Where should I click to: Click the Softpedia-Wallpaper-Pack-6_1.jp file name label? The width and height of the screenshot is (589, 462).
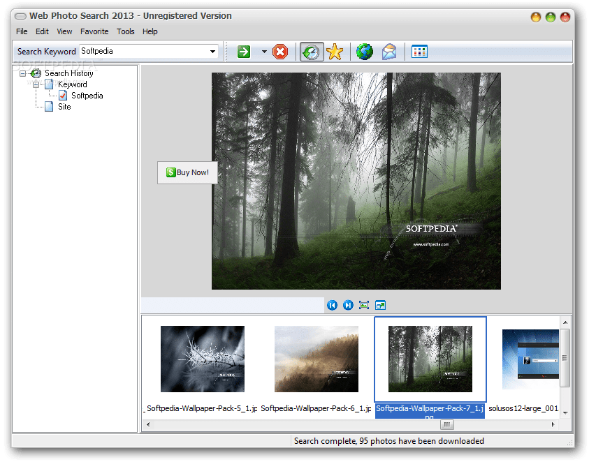tap(316, 408)
